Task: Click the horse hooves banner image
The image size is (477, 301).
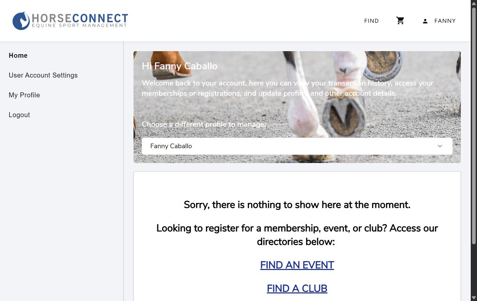Action: coord(343,116)
